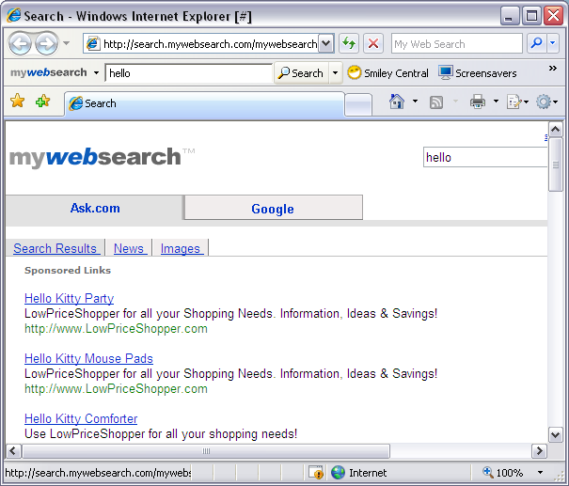
Task: Select the Search browser tab
Action: tap(204, 103)
